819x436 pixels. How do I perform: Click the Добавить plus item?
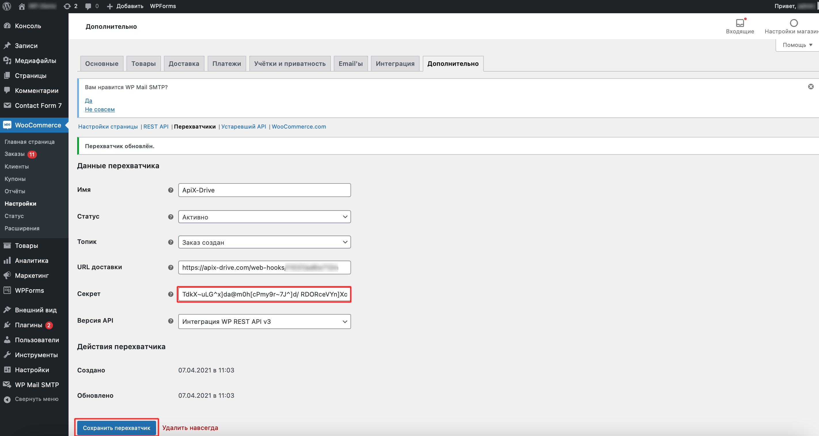pyautogui.click(x=125, y=6)
